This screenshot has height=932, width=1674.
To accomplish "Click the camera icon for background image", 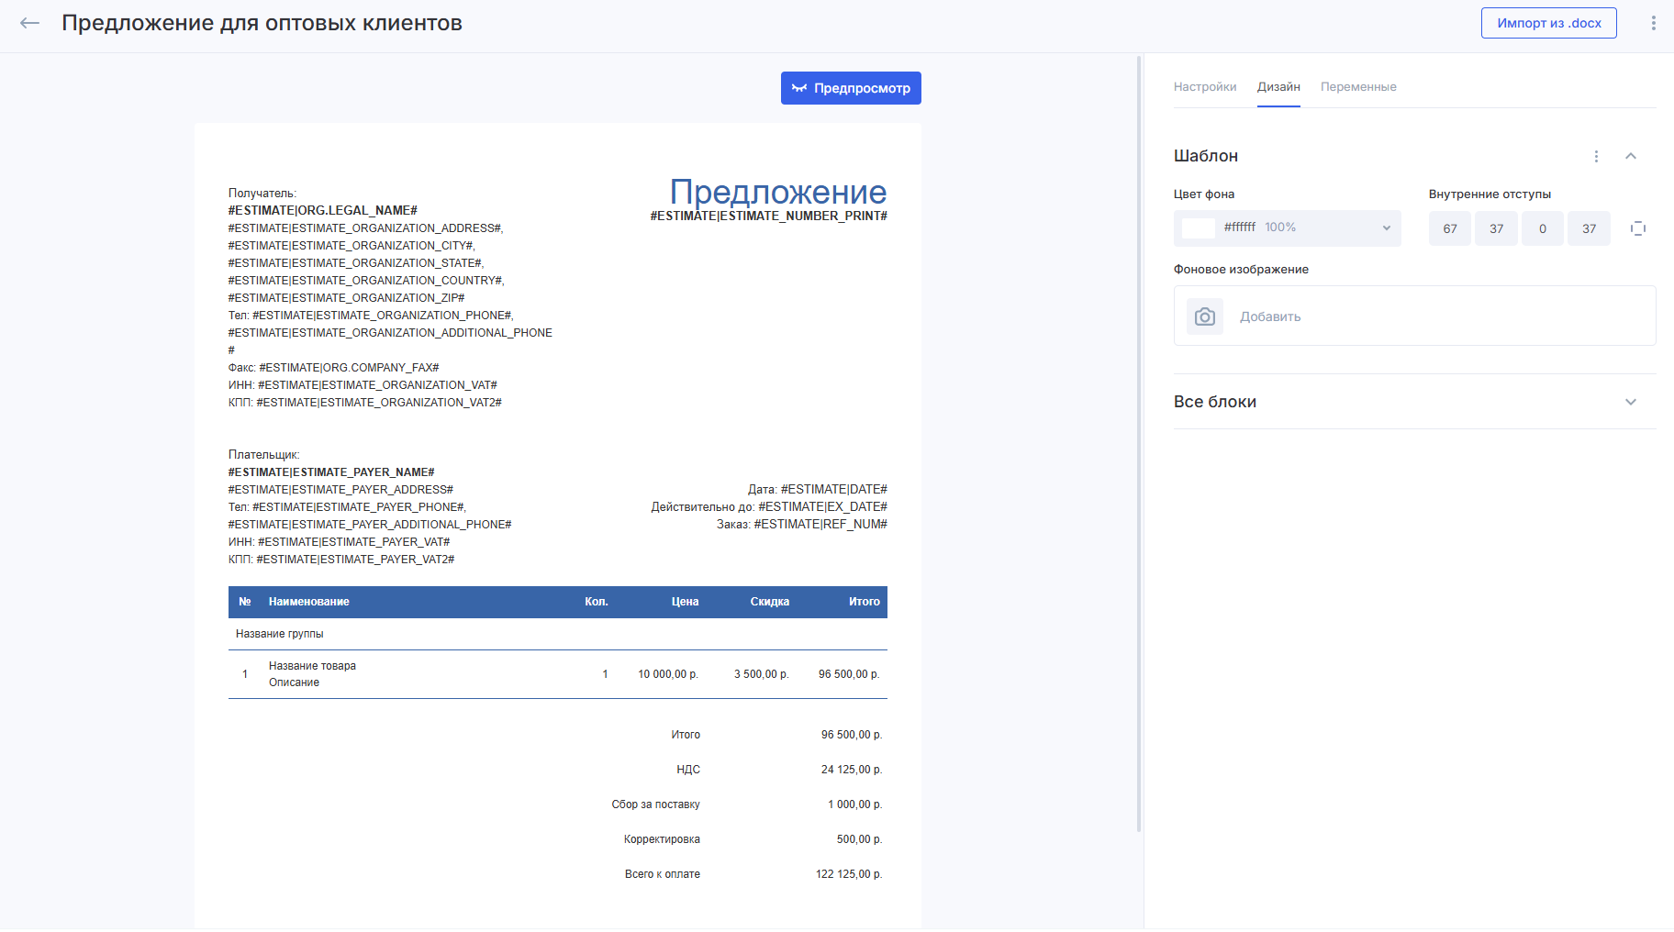I will [x=1204, y=316].
